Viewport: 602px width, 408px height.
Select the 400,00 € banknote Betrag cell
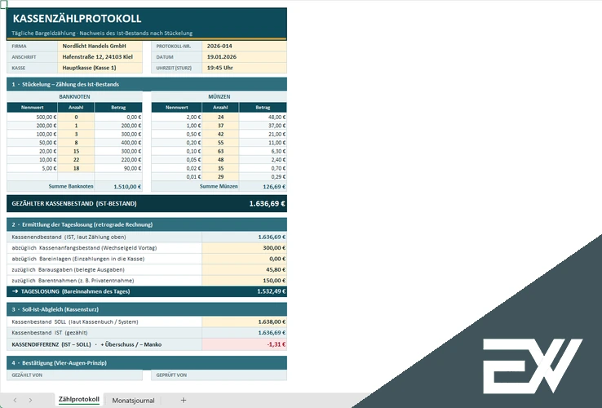[x=118, y=143]
